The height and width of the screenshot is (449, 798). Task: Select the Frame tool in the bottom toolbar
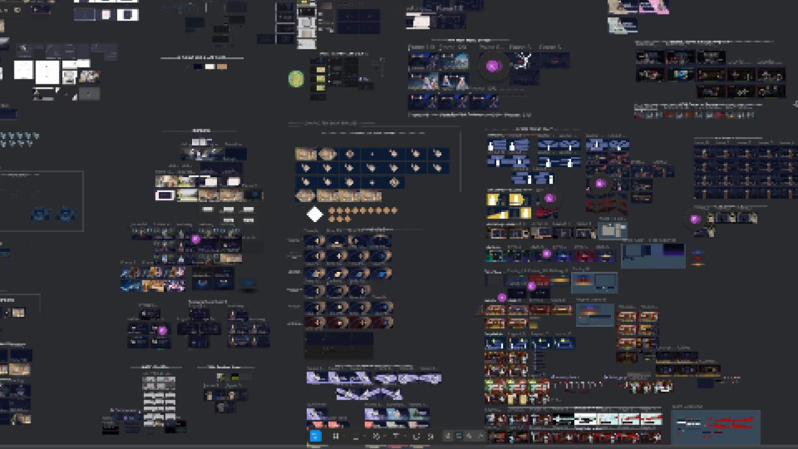pyautogui.click(x=335, y=437)
